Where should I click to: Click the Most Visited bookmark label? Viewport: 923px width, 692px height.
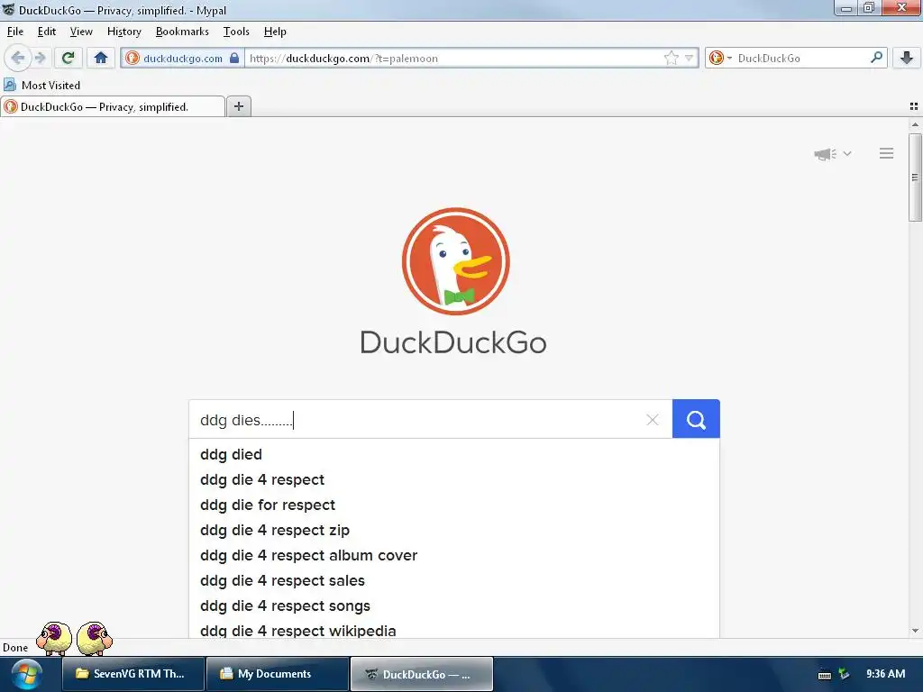pos(50,86)
